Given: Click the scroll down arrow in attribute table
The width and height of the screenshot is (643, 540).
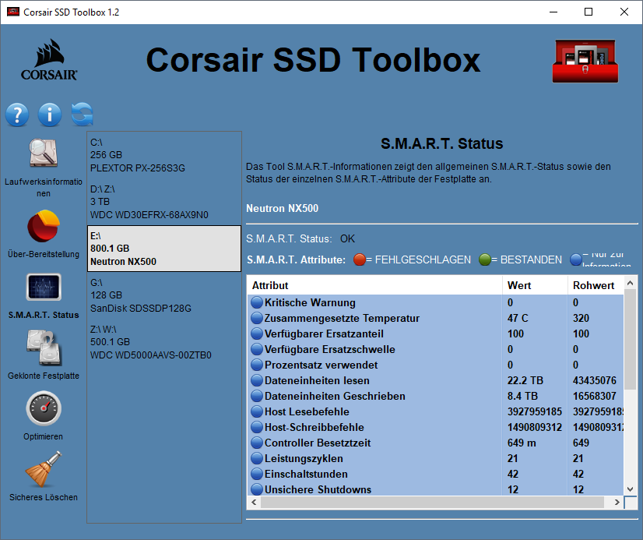Looking at the screenshot, I should tap(631, 489).
